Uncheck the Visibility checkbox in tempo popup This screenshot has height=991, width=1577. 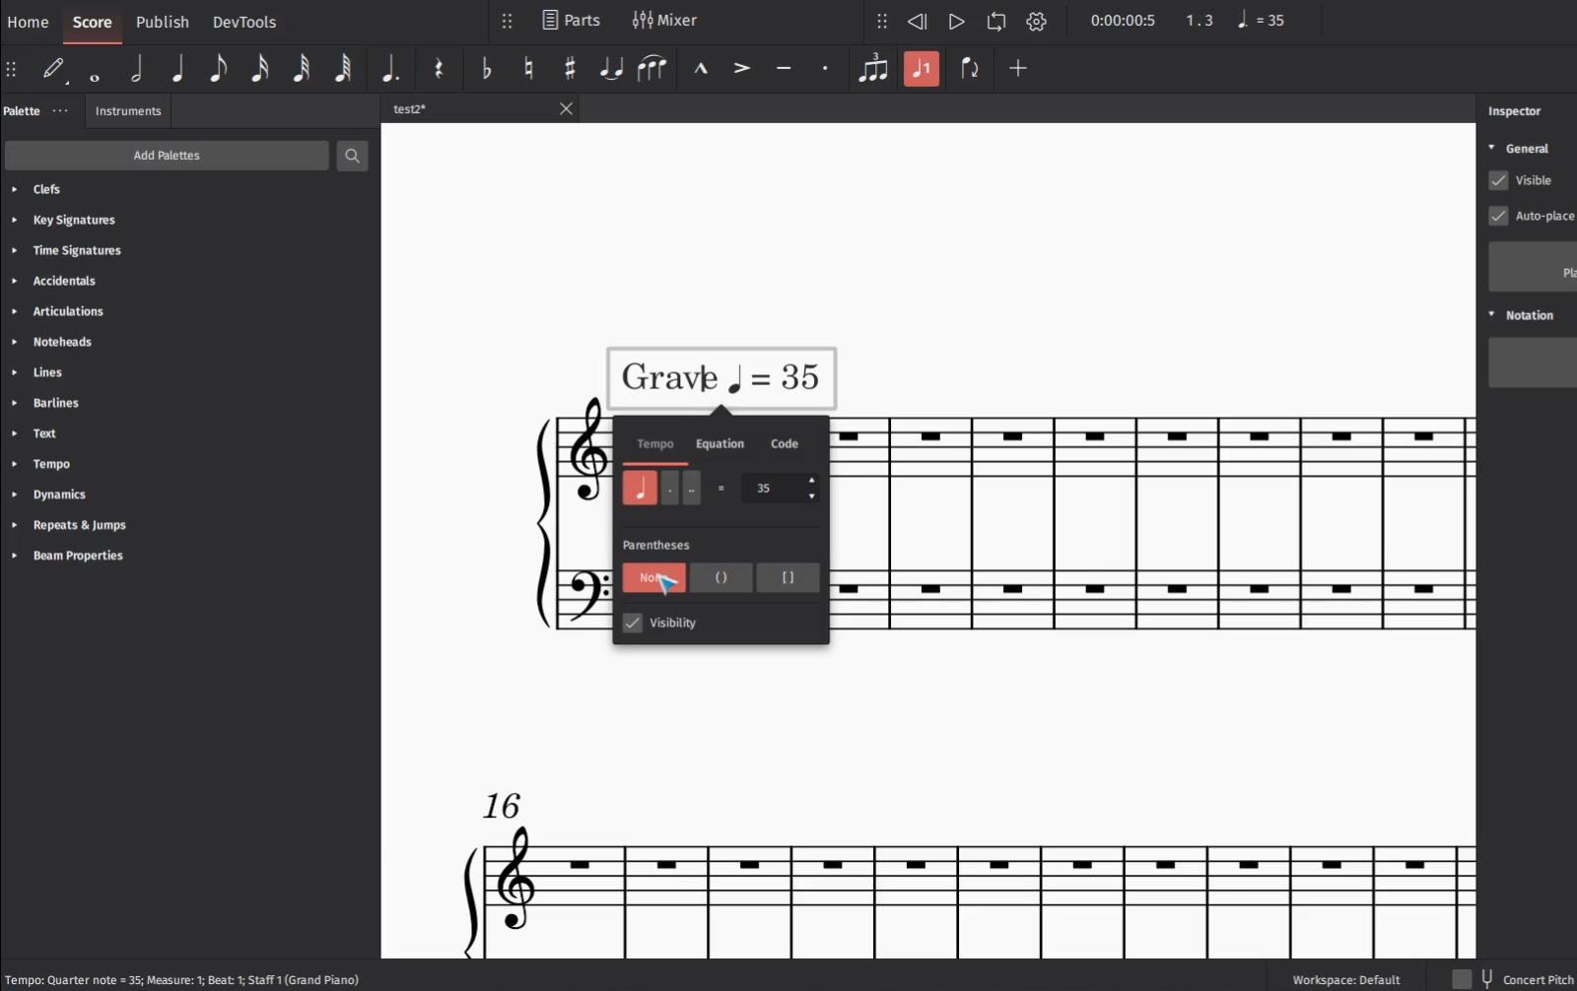[x=633, y=623]
